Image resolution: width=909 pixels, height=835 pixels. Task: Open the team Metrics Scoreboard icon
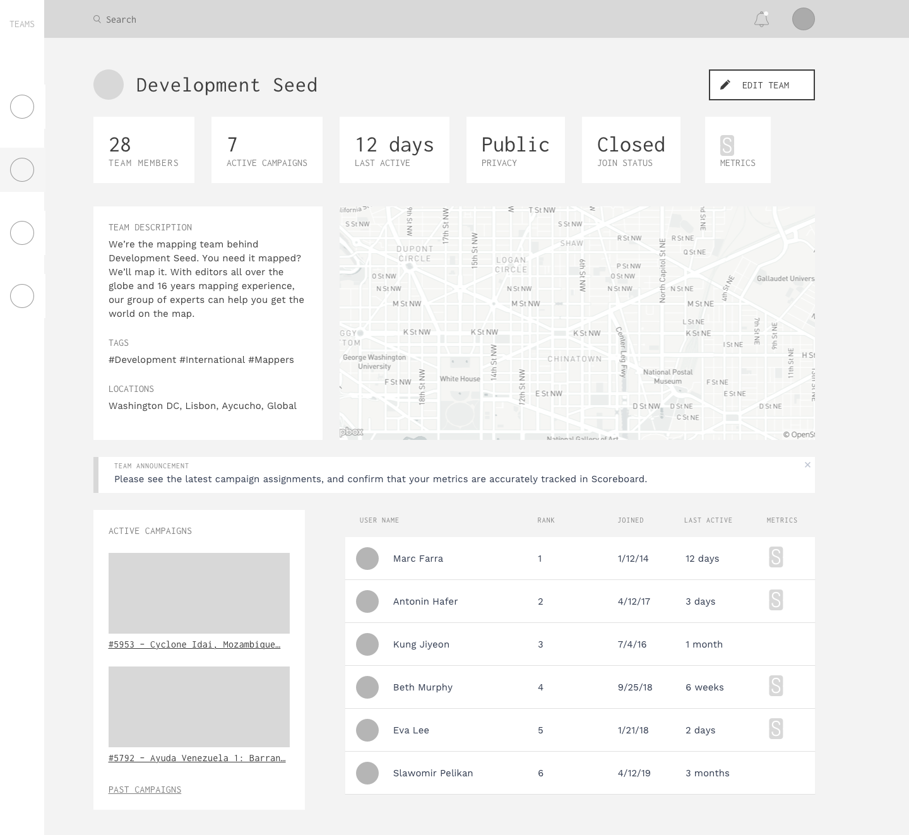(x=727, y=145)
